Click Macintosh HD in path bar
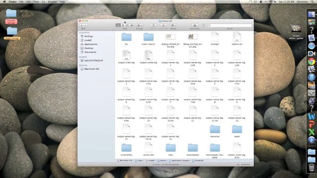Screen dimensions: 317x178 click(x=124, y=161)
